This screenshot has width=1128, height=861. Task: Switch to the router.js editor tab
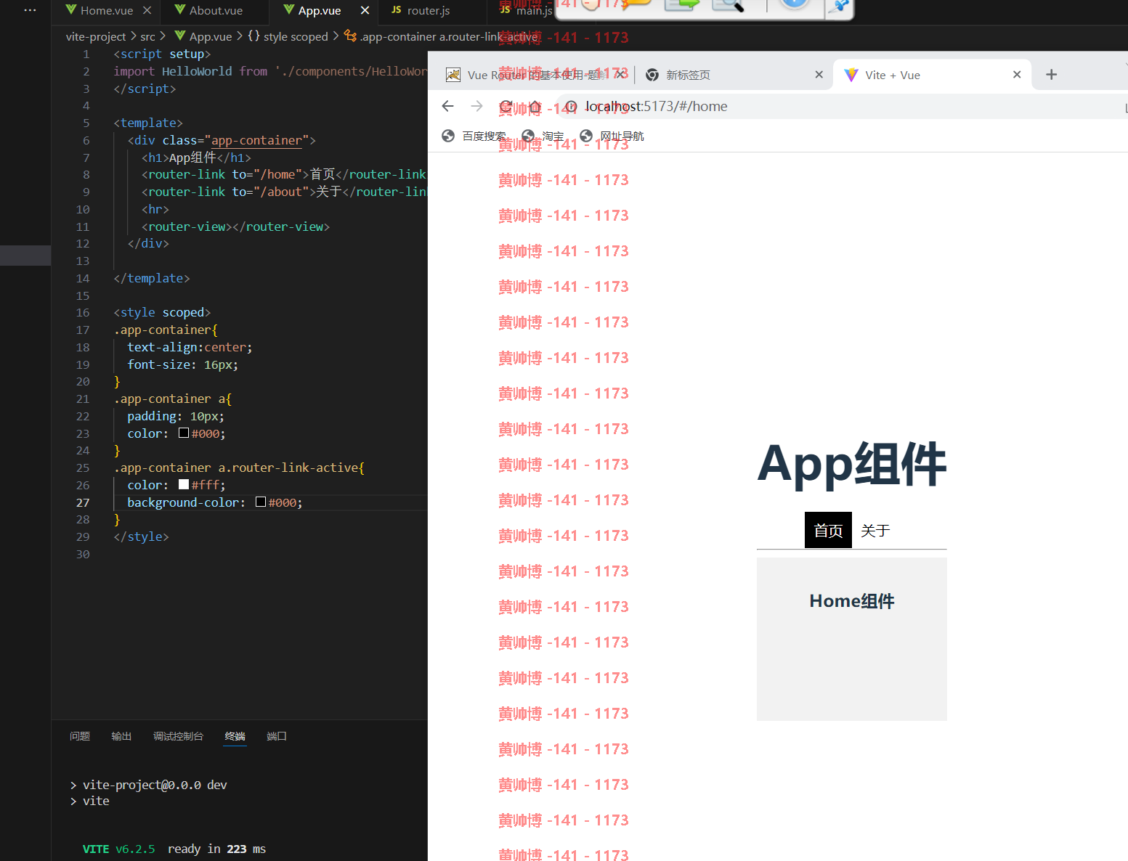(429, 10)
